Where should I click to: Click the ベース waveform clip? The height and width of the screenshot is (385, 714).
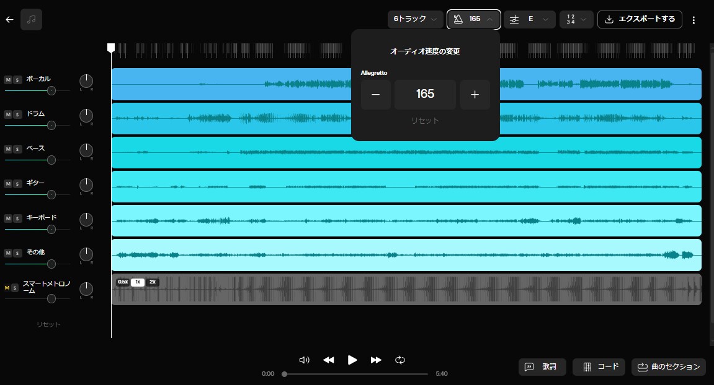click(406, 153)
